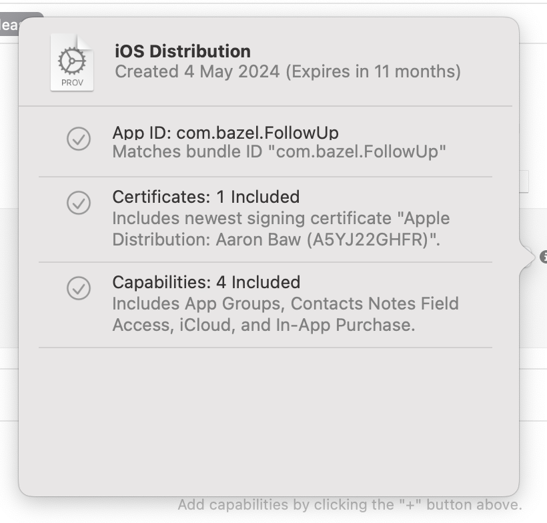Click the App ID checkmark status icon
Viewport: 547px width, 523px height.
point(79,139)
